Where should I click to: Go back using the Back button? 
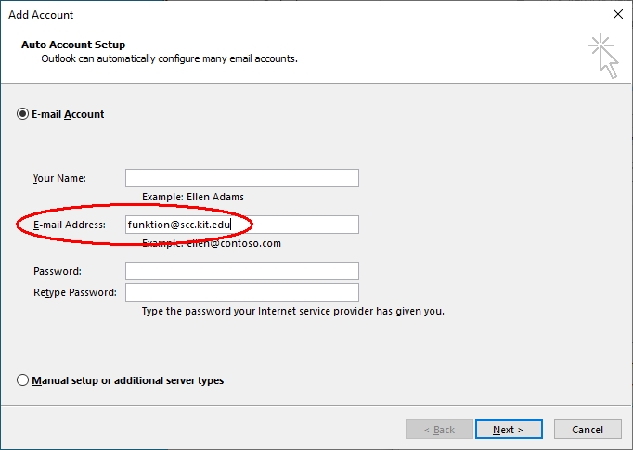tap(439, 429)
